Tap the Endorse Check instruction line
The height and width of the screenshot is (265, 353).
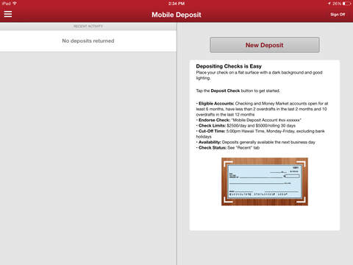pos(249,120)
